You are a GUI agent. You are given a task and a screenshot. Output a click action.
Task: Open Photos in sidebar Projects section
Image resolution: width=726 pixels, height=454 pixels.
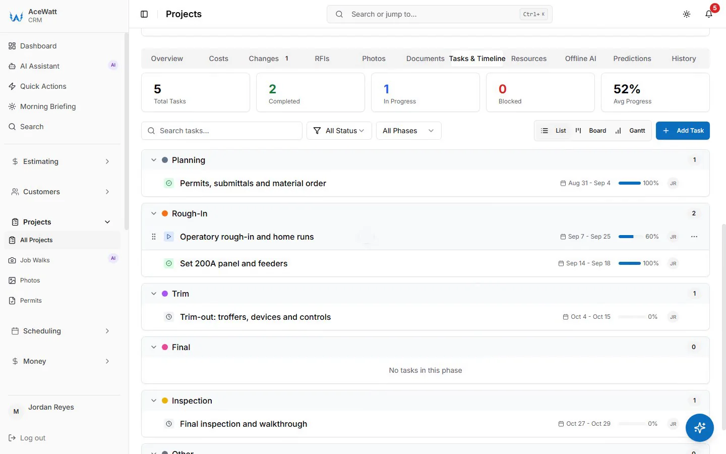[63, 280]
